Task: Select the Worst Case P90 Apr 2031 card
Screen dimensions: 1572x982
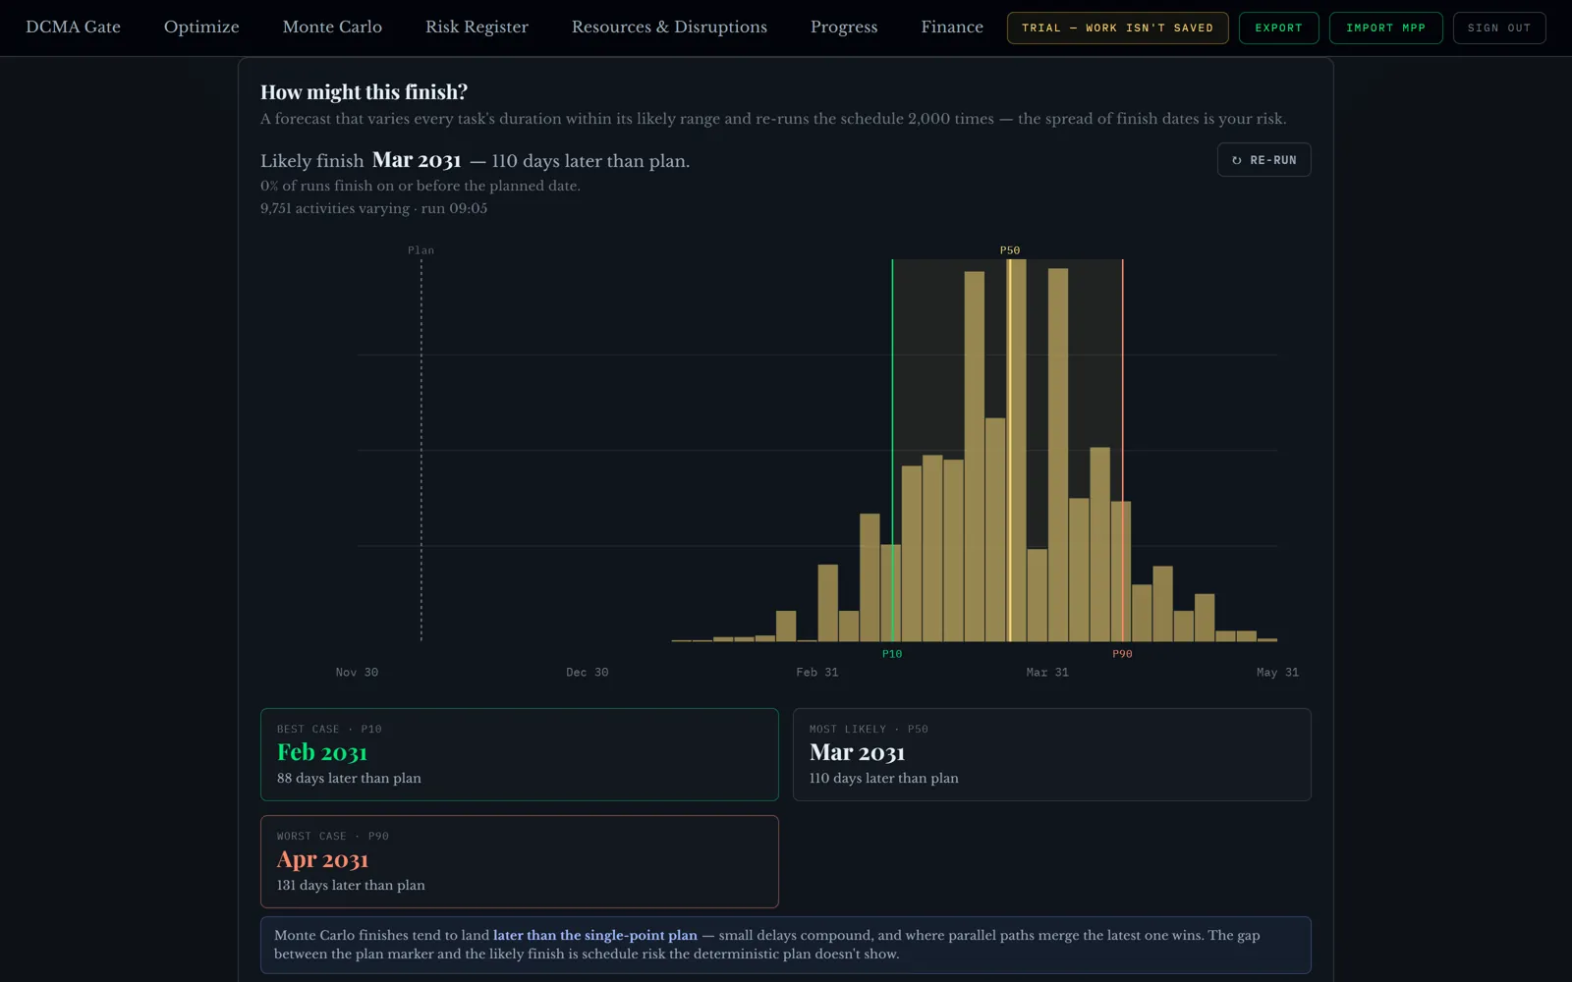Action: (519, 861)
